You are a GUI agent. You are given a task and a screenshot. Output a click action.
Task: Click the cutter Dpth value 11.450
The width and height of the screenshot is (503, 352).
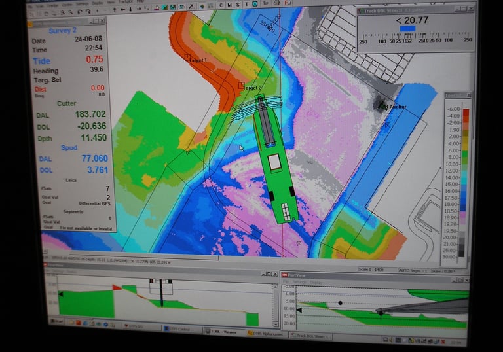[94, 138]
